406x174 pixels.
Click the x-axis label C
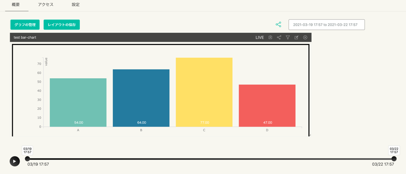[204, 130]
